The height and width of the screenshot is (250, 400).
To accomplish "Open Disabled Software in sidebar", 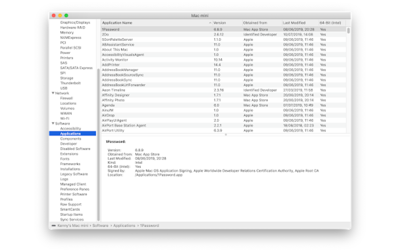I will 75,149.
